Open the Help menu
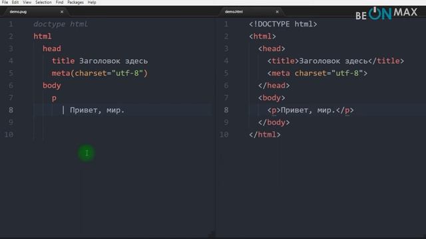The image size is (426, 239). (x=92, y=3)
